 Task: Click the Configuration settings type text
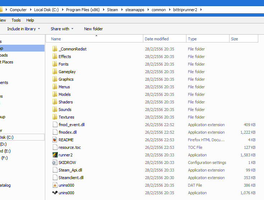click(207, 163)
